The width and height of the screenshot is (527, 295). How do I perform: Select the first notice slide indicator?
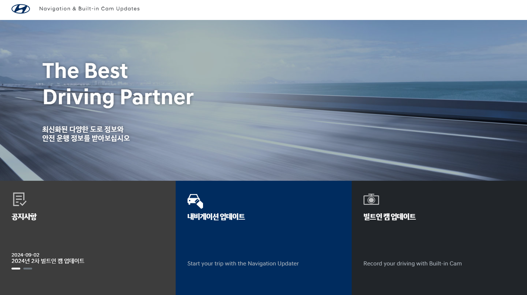point(16,269)
